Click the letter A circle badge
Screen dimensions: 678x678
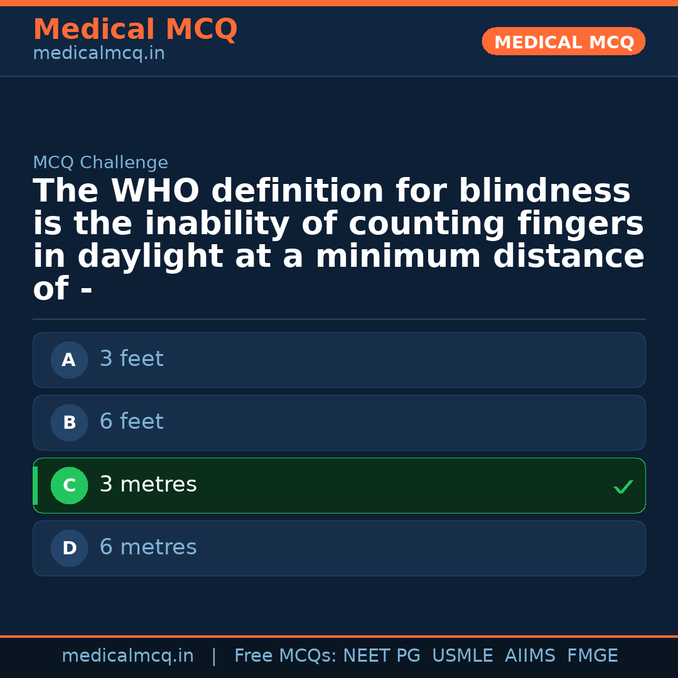(69, 360)
